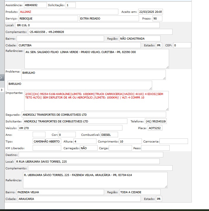209x211 pixels.
Task: Grab resize handle of Referências address textarea
Action: (167, 67)
